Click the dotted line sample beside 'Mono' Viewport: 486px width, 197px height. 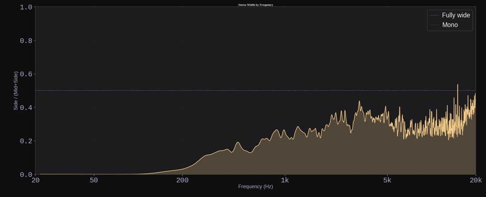coord(435,25)
